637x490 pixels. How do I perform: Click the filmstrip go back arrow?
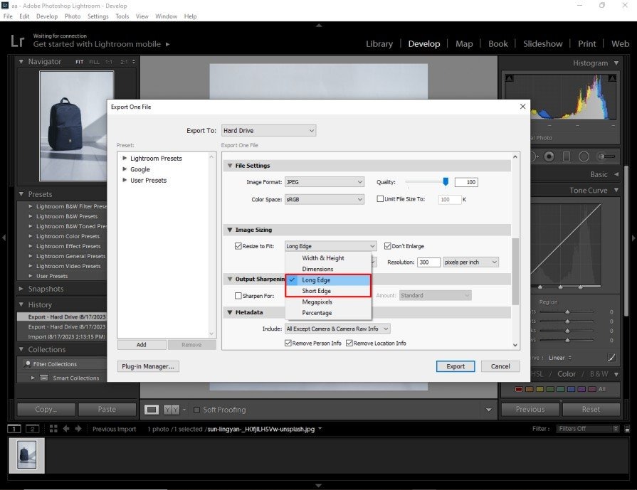coord(66,429)
